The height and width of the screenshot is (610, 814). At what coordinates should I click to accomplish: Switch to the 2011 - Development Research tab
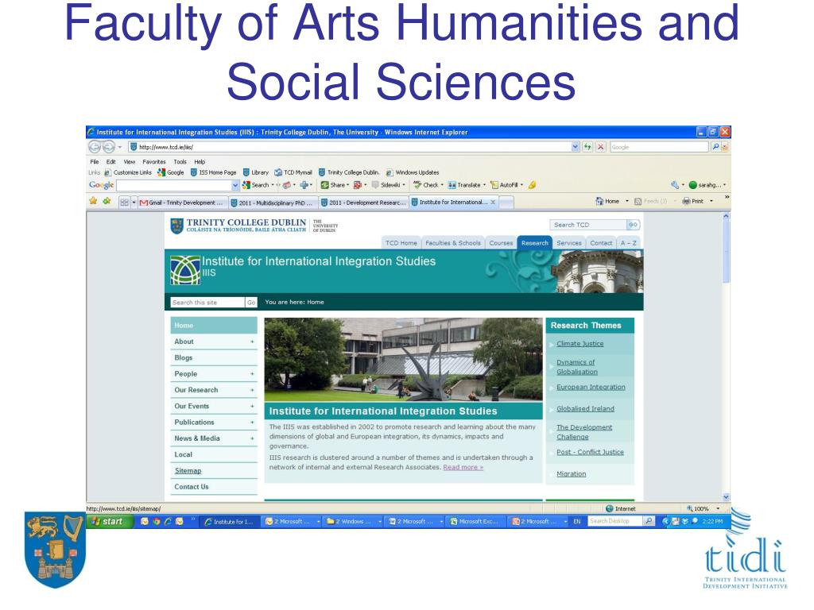(x=362, y=203)
